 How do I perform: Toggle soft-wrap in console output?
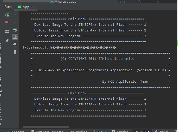click(15, 30)
